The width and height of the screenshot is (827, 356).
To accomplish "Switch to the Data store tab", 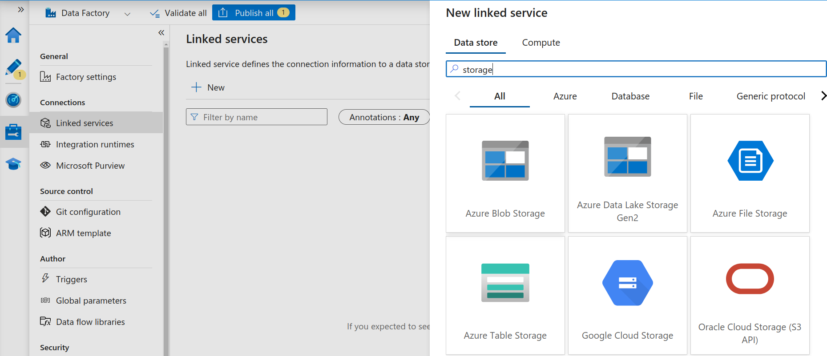I will click(x=476, y=43).
